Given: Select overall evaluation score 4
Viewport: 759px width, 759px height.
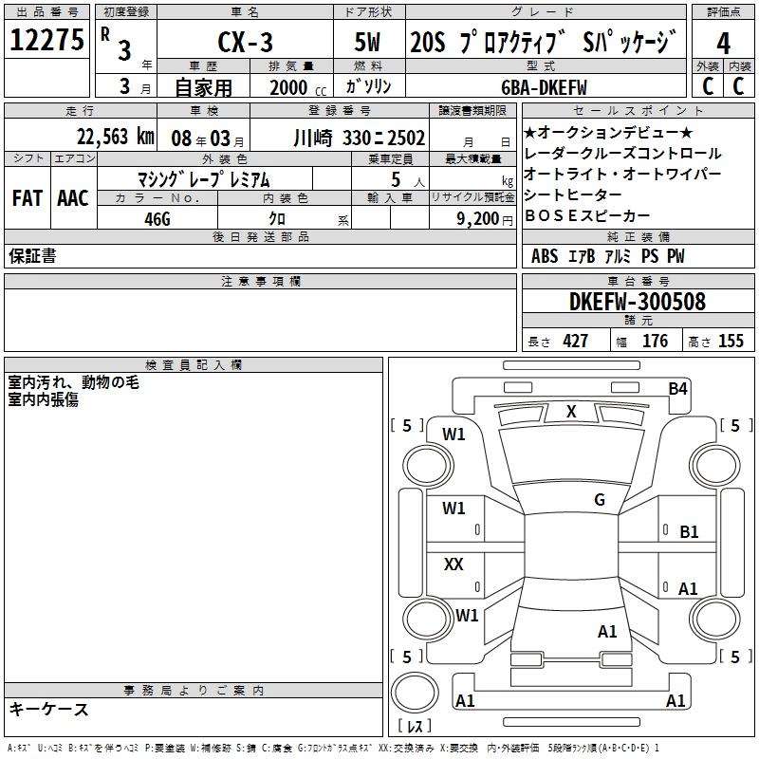Looking at the screenshot, I should click(723, 44).
